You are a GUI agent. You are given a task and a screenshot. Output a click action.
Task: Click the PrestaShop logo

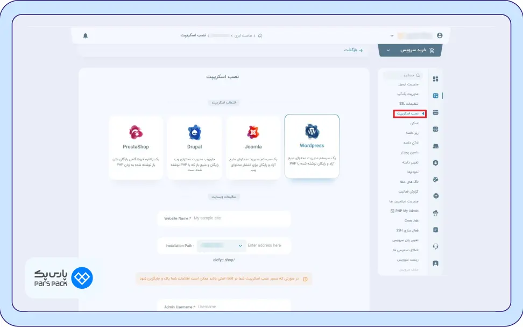[x=136, y=132]
